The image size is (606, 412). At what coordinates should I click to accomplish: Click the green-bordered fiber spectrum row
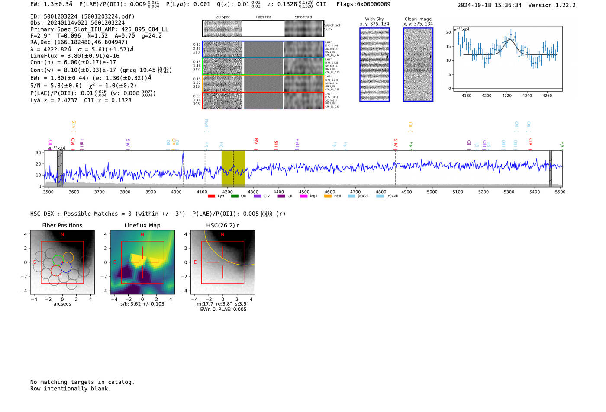coord(263,66)
